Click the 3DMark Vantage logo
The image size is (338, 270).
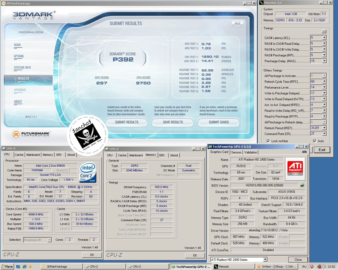(34, 15)
